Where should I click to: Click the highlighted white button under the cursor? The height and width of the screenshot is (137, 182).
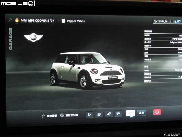131,113
